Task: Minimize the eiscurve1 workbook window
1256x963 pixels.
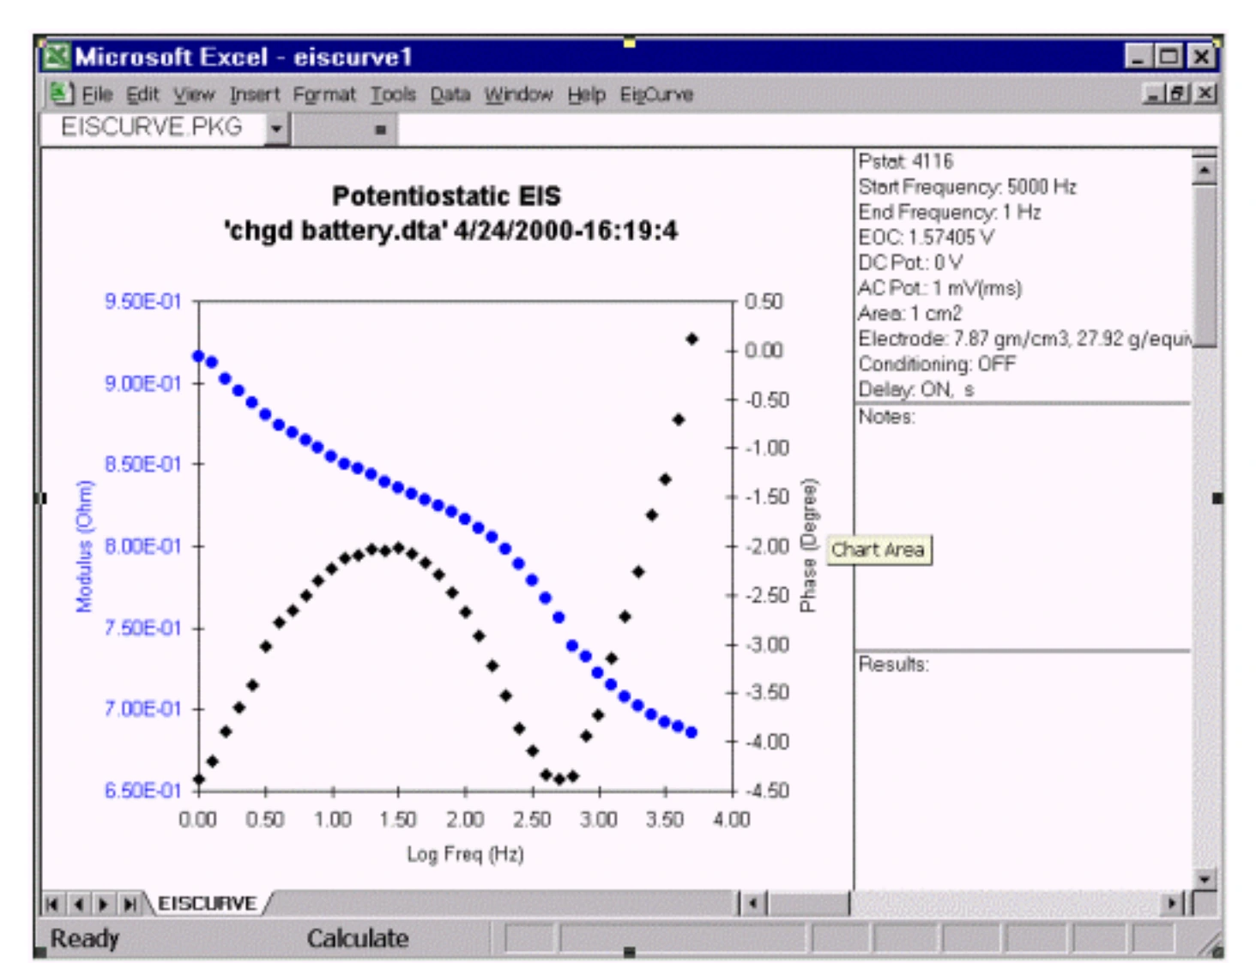Action: (1154, 93)
